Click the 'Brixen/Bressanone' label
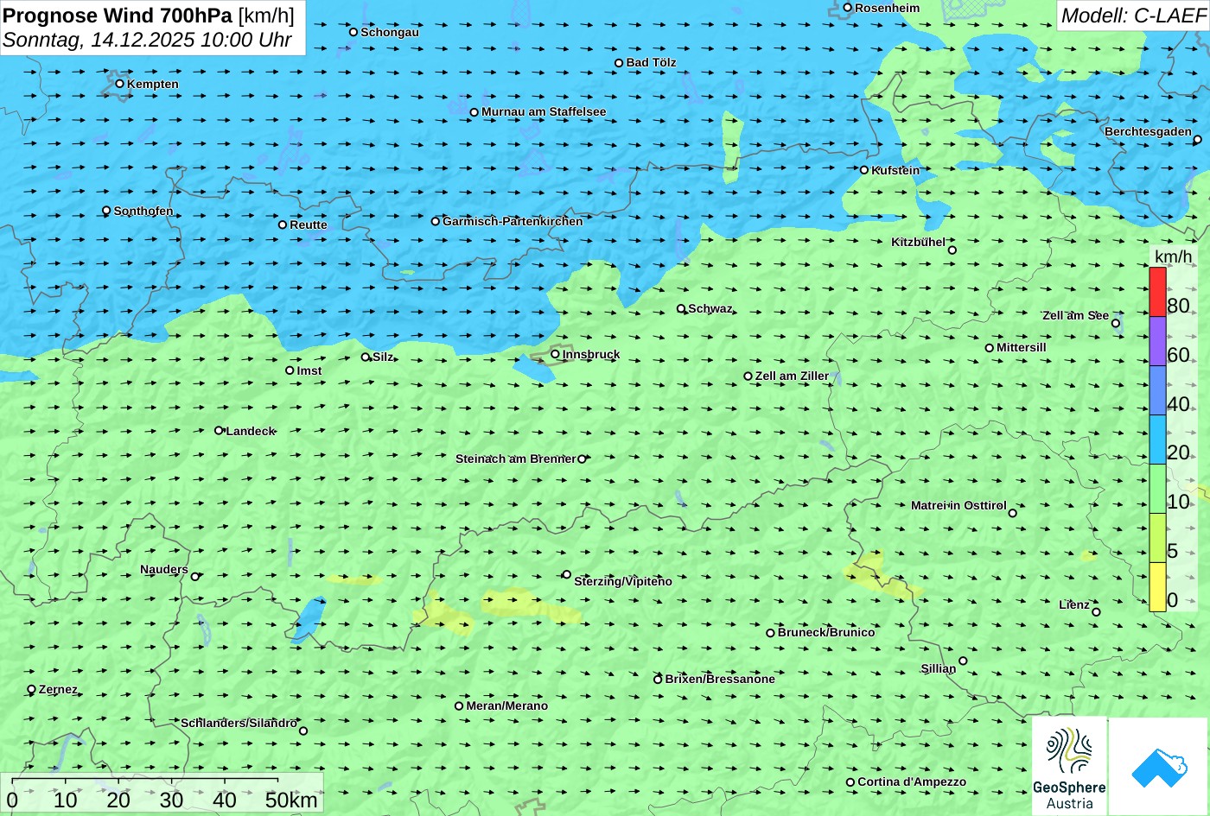This screenshot has width=1210, height=816. tap(720, 679)
